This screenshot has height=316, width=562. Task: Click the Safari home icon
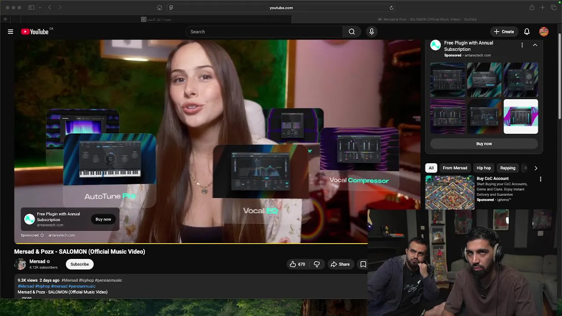coord(159,7)
